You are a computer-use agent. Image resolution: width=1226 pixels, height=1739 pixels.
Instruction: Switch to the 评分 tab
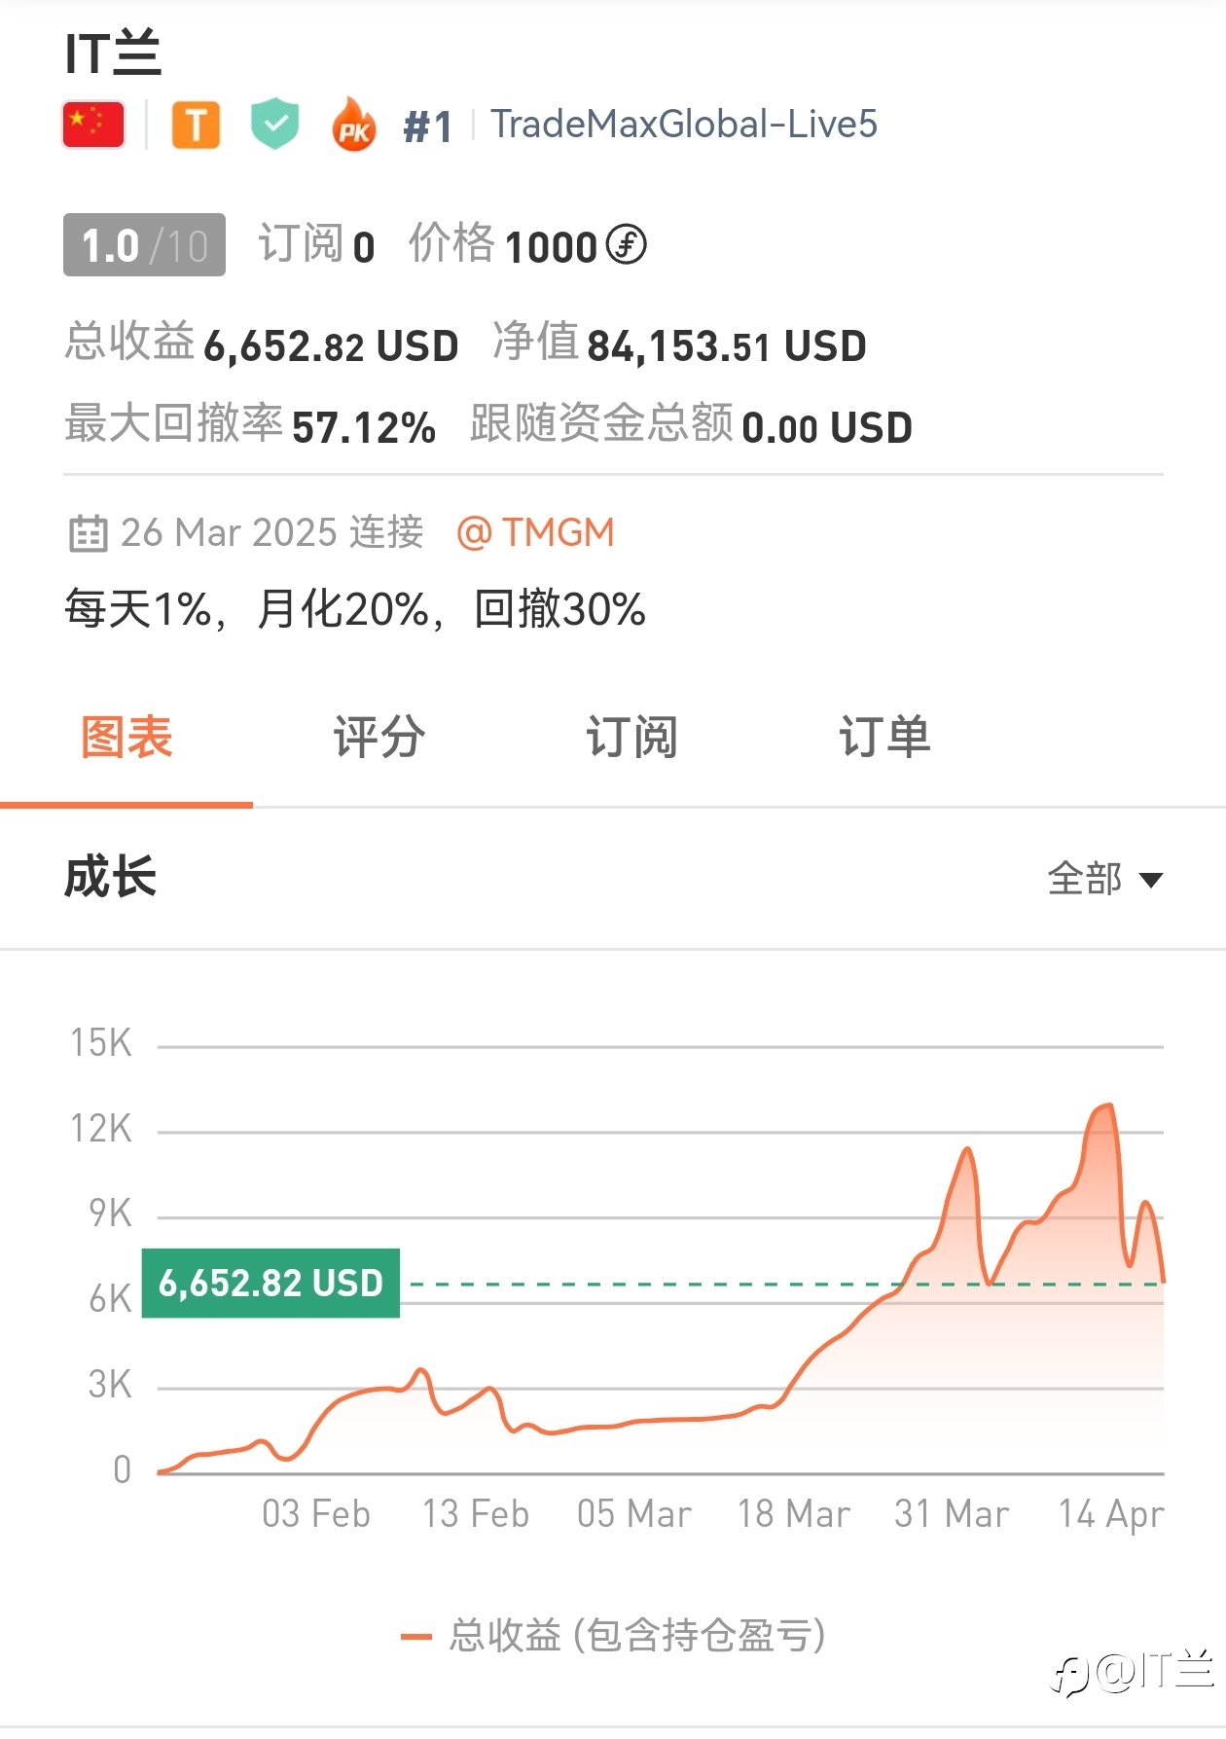tap(379, 737)
